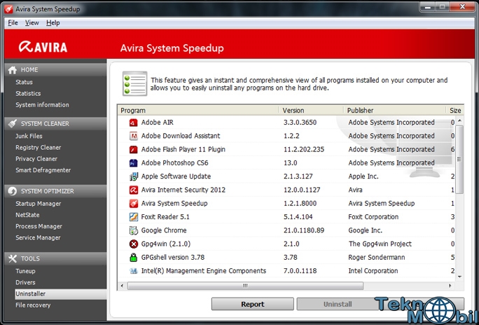Click the title bar Avira application icon

tap(8, 9)
